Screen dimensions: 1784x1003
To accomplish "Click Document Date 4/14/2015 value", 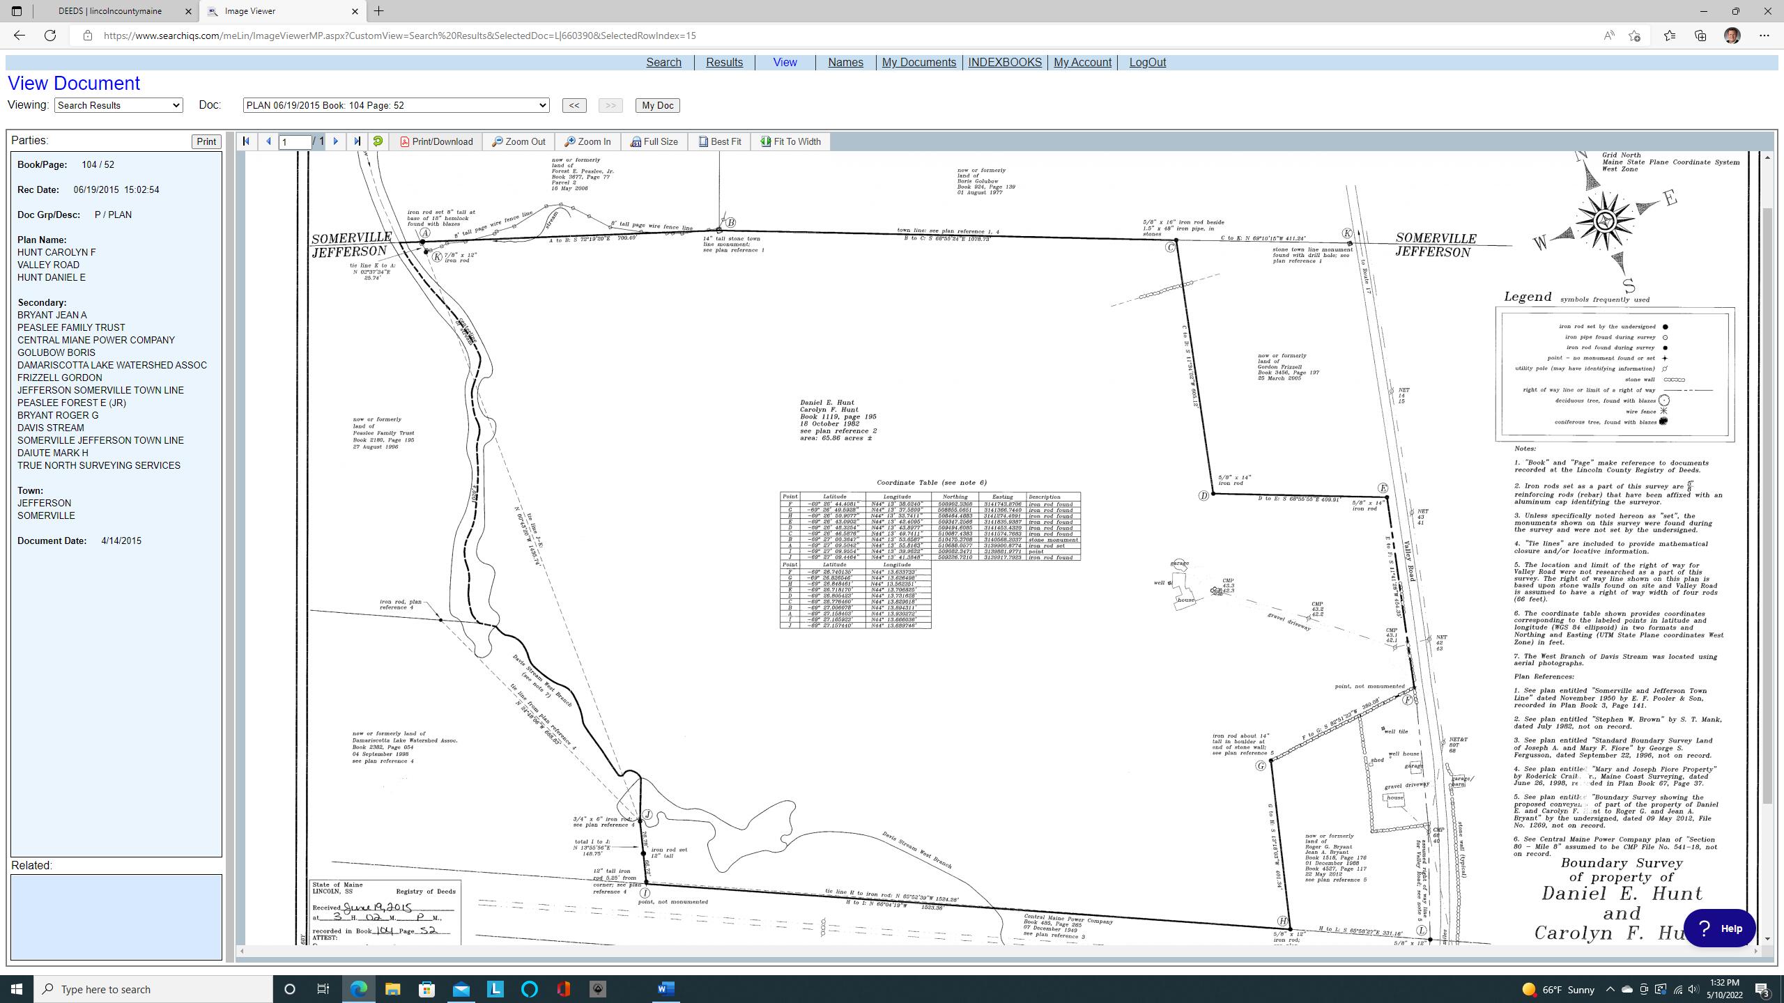I will pyautogui.click(x=121, y=541).
